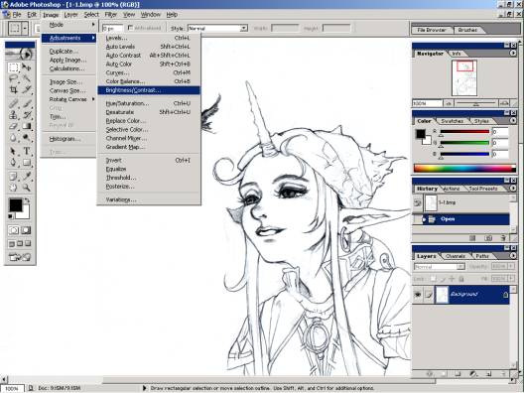Switch to Standard editing mode in the toolbox
524x393 pixels.
click(x=13, y=230)
